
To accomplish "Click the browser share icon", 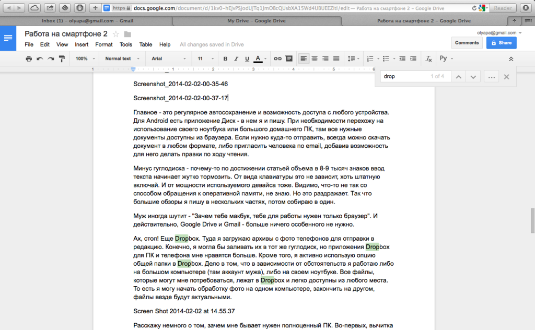I will tap(50, 8).
